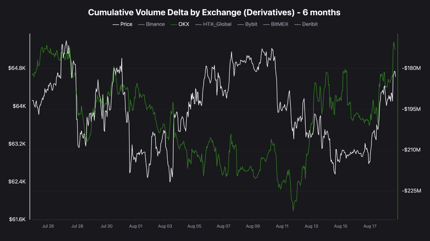This screenshot has height=241, width=430.
Task: Select the Aug 01 date label
Action: [x=135, y=226]
